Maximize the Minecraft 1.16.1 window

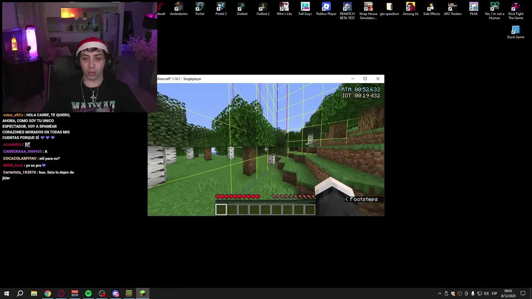click(x=365, y=79)
